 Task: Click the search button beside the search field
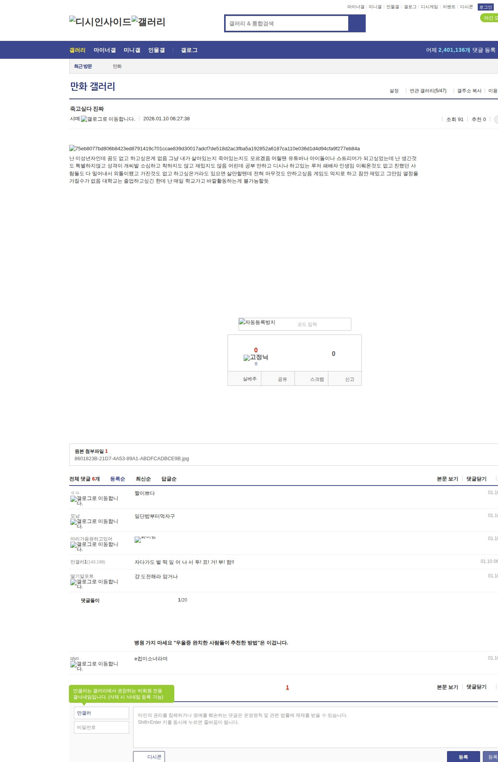coord(356,23)
